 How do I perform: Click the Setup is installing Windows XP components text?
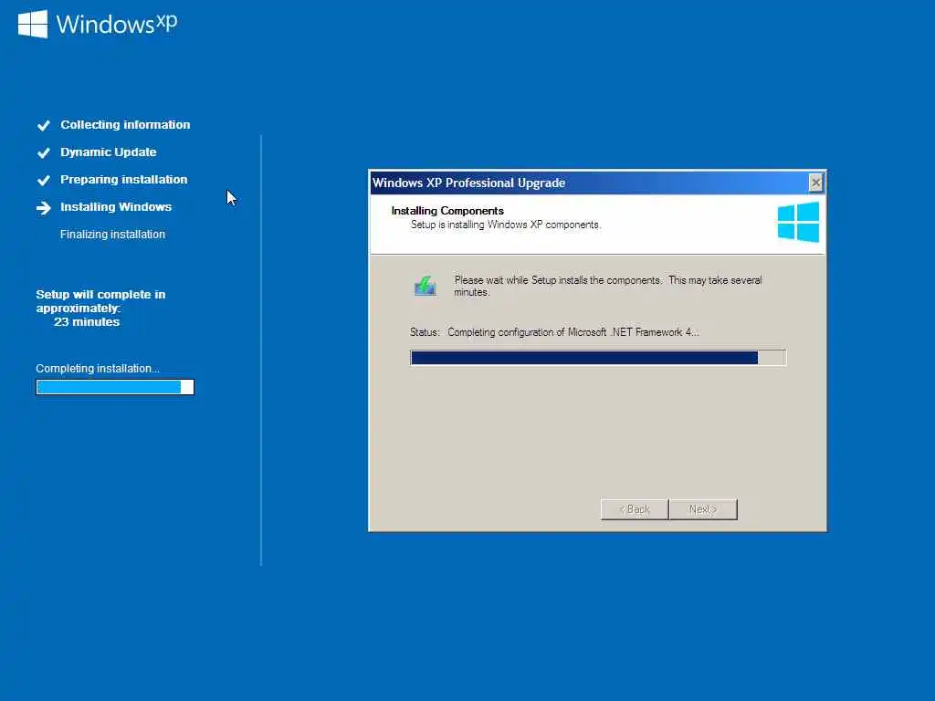[x=506, y=225]
